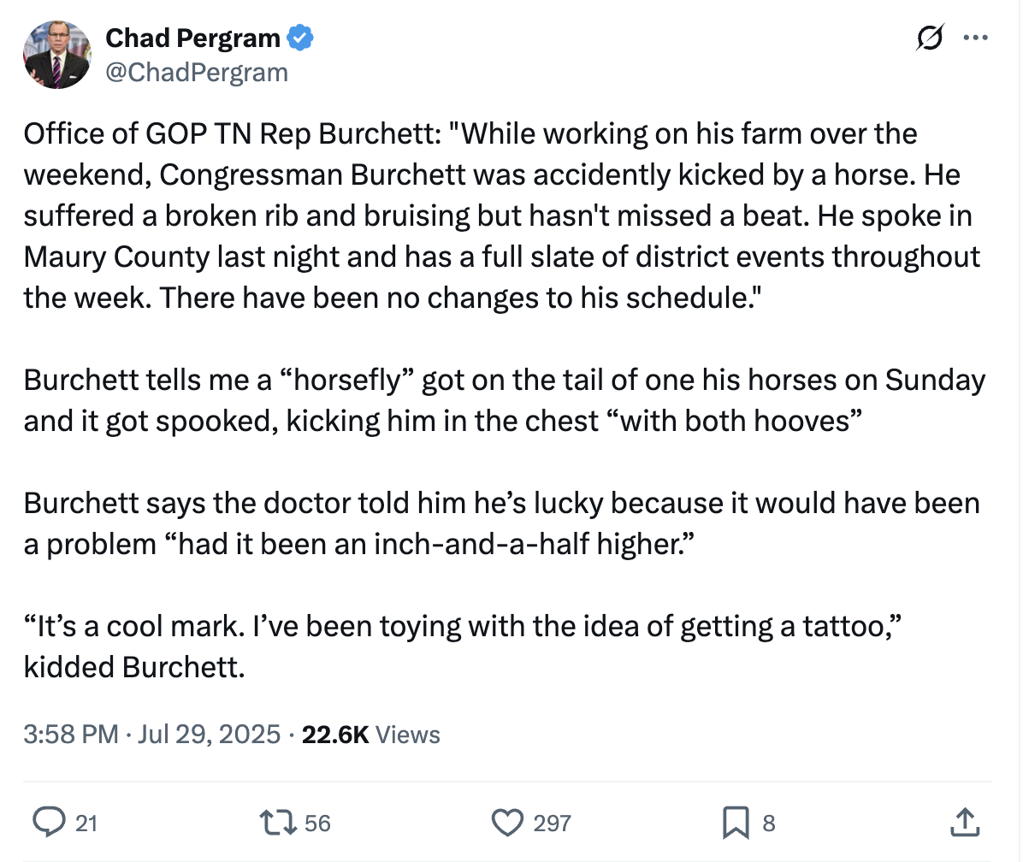View the 22.6K Views count
Image resolution: width=1023 pixels, height=862 pixels.
point(371,735)
